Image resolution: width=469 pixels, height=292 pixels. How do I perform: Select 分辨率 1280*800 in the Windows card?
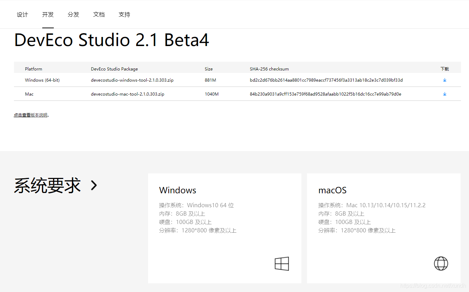(198, 230)
